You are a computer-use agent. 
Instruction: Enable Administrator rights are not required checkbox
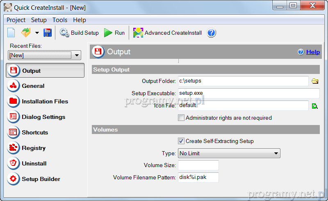pos(181,118)
